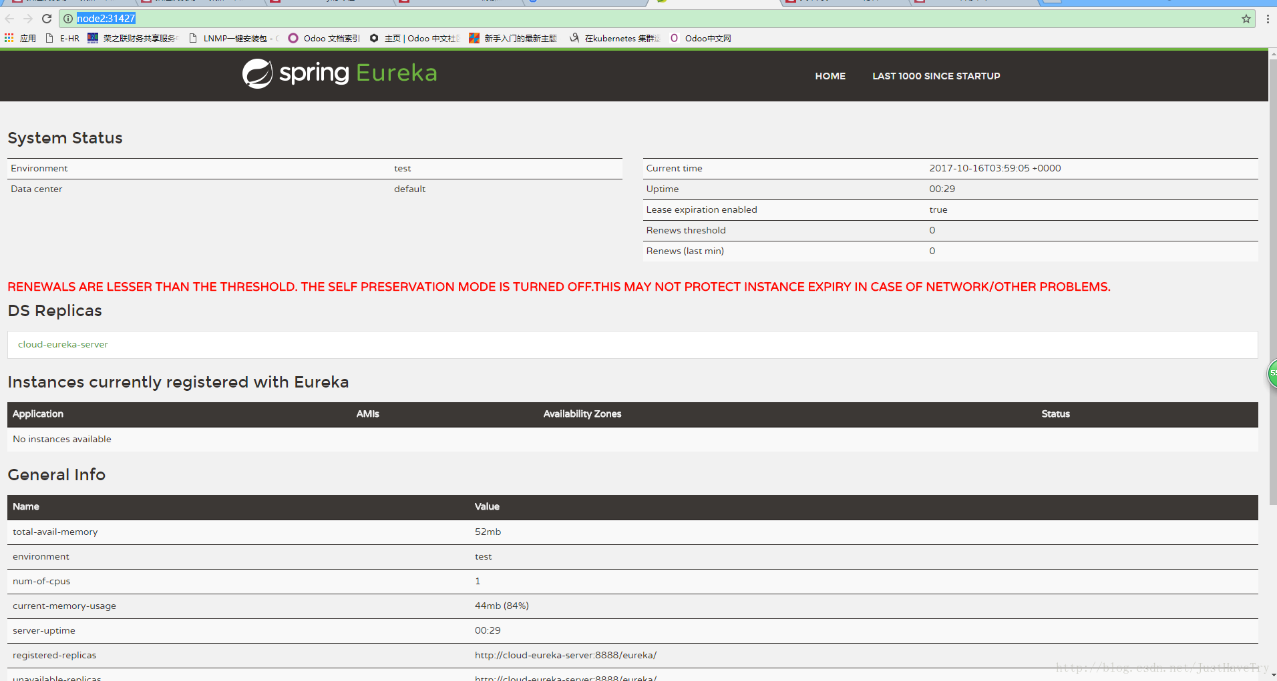This screenshot has height=681, width=1277.
Task: Select the 44mb (84%) memory usage value
Action: coord(502,606)
